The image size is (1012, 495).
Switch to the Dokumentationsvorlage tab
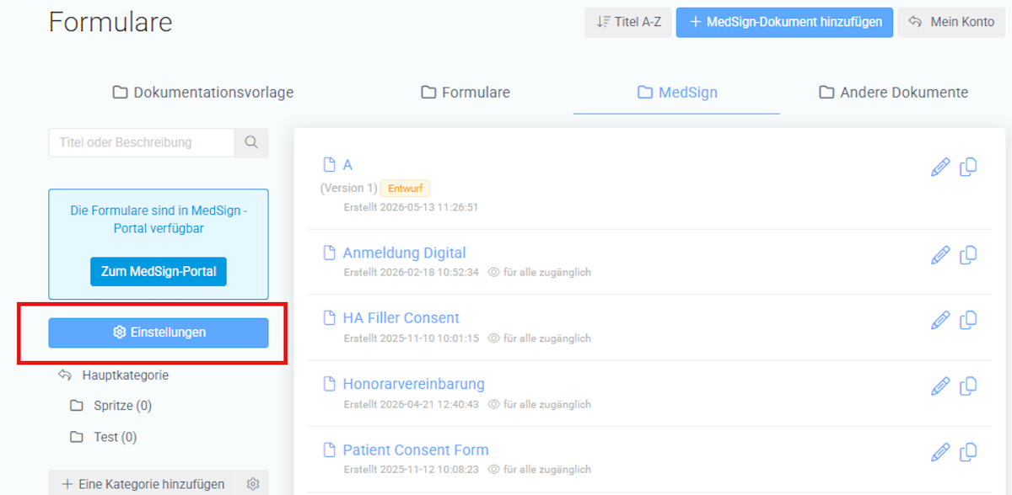point(203,93)
